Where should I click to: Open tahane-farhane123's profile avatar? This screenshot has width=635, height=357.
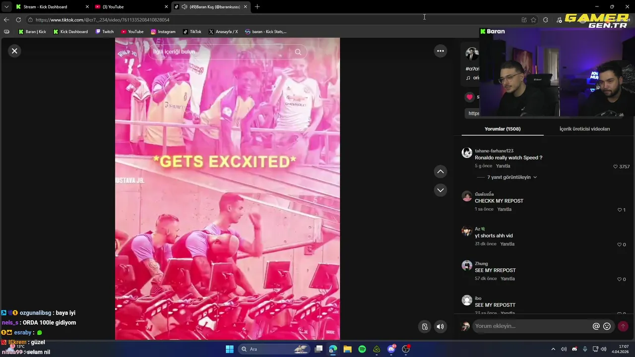(x=467, y=153)
